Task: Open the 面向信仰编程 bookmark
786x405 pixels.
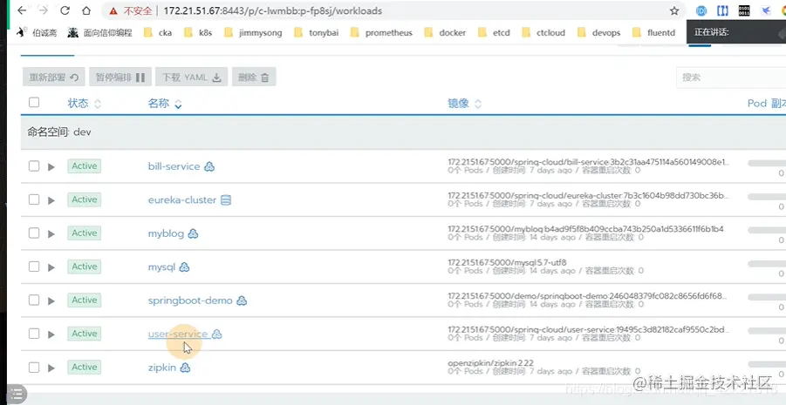Action: tap(100, 33)
